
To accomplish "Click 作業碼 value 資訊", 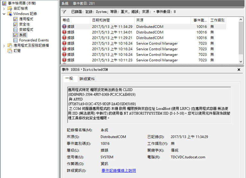I will (104, 164).
